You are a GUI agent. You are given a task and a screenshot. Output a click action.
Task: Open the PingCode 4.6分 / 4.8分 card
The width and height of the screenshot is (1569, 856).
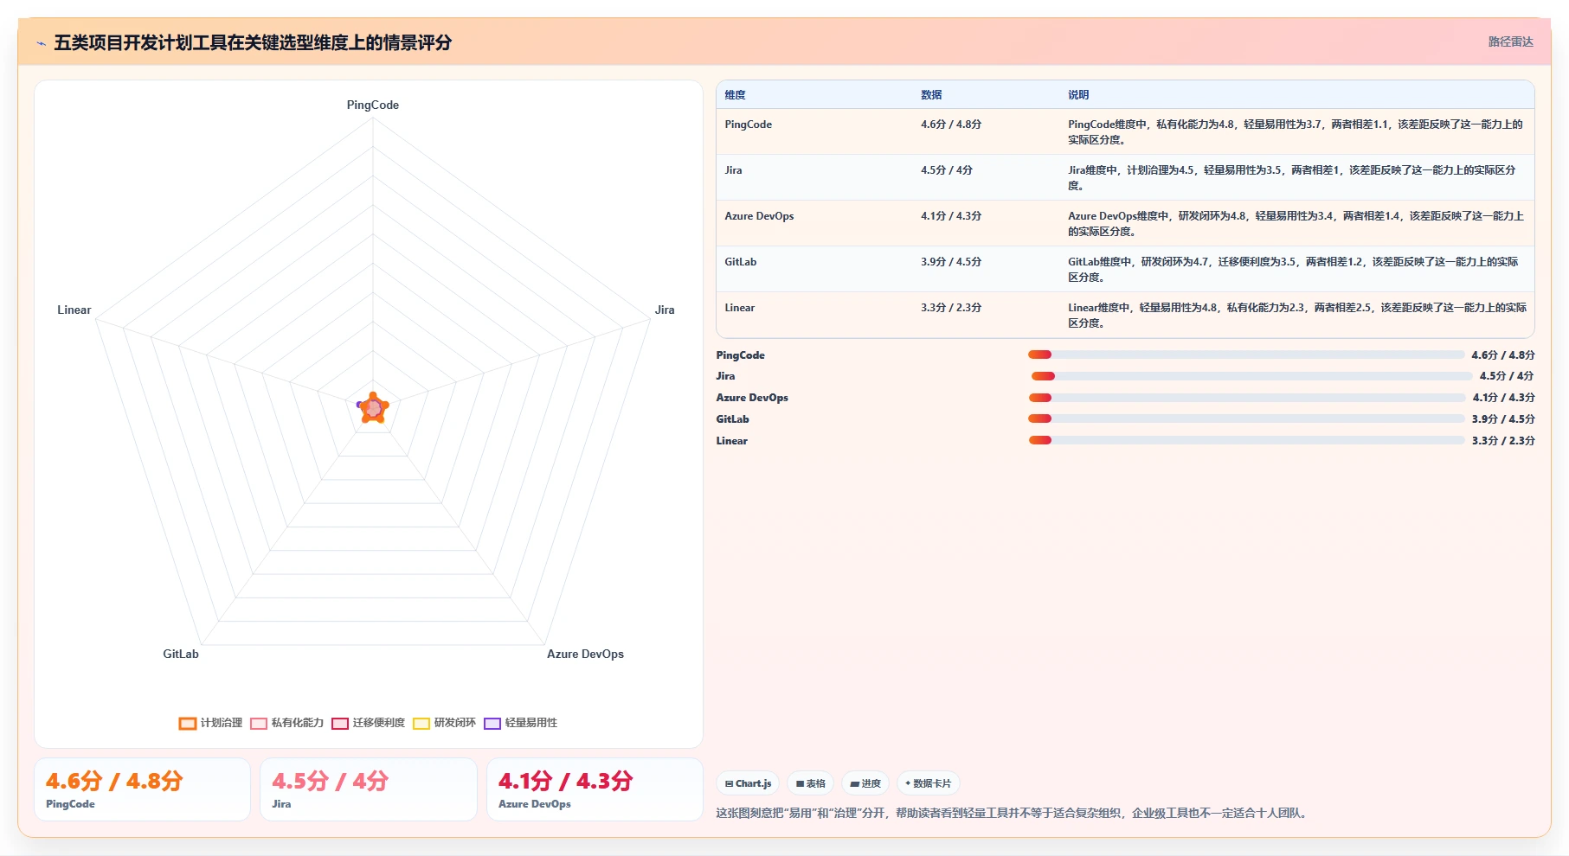click(x=142, y=789)
